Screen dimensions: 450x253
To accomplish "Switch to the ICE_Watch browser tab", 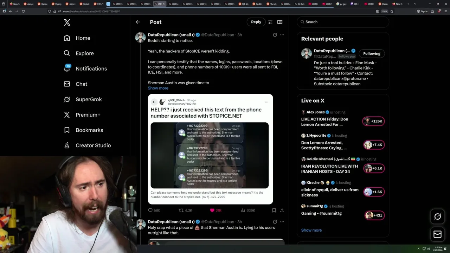I will pyautogui.click(x=243, y=4).
